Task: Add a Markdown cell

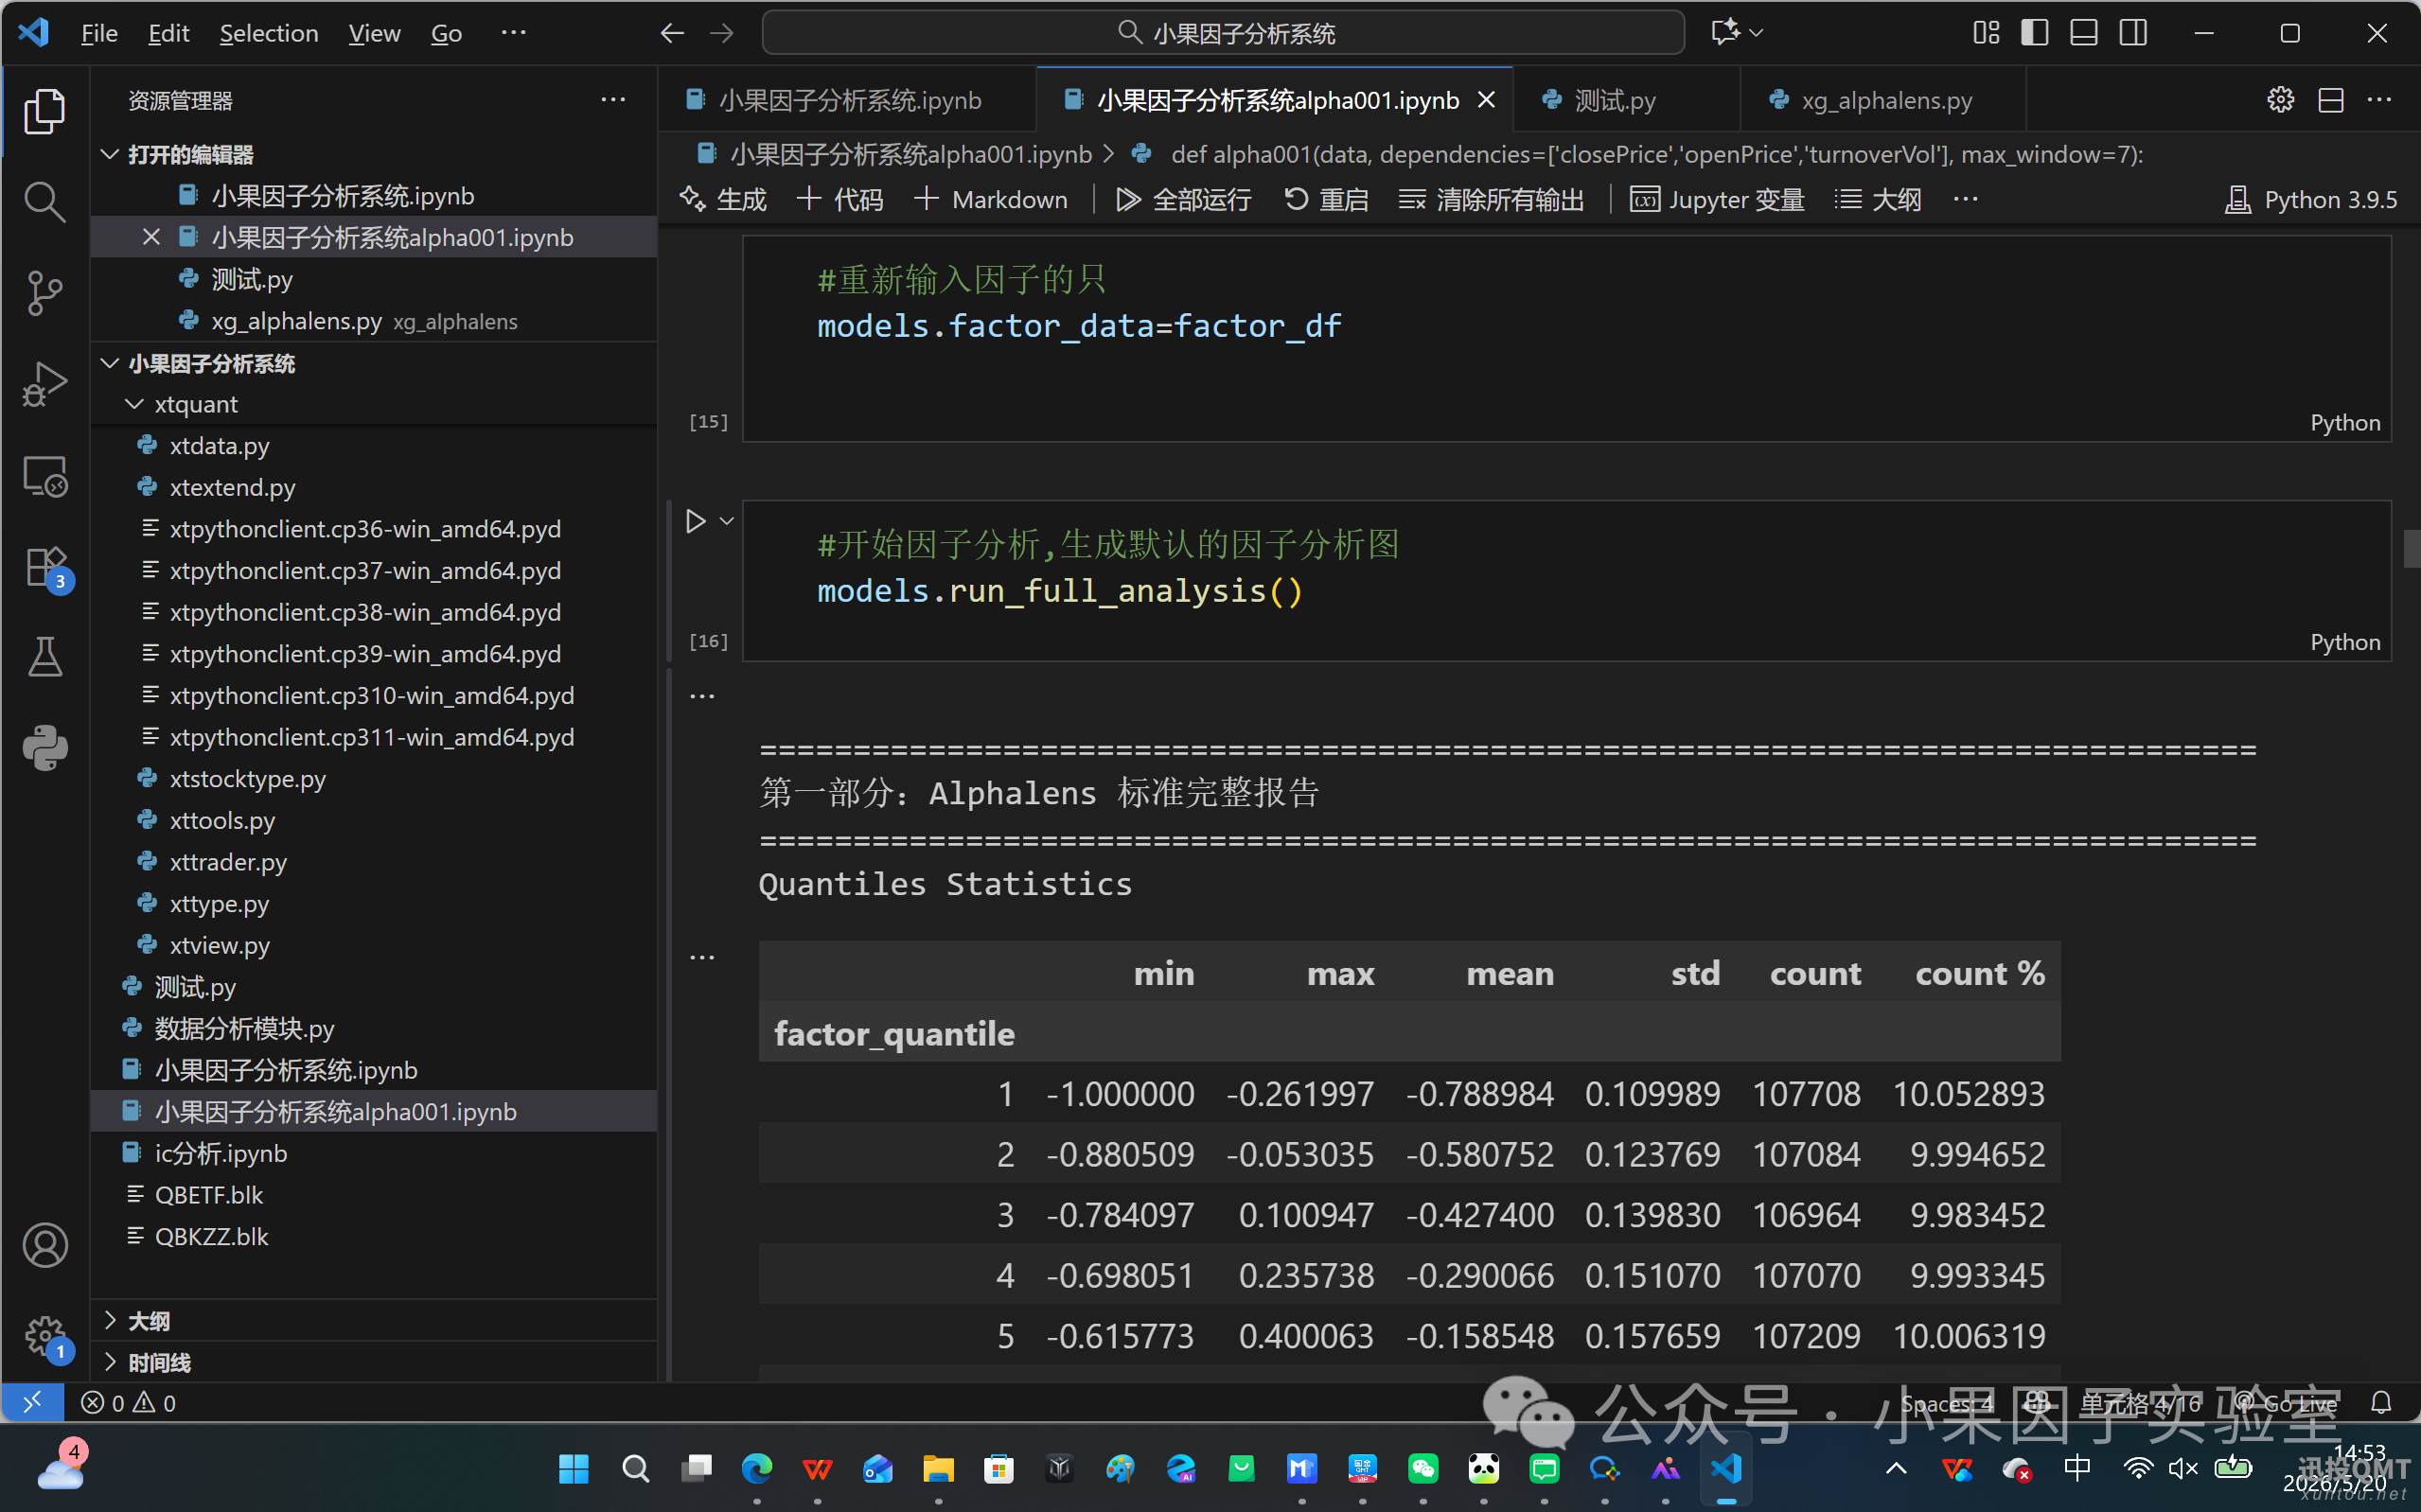Action: point(991,200)
